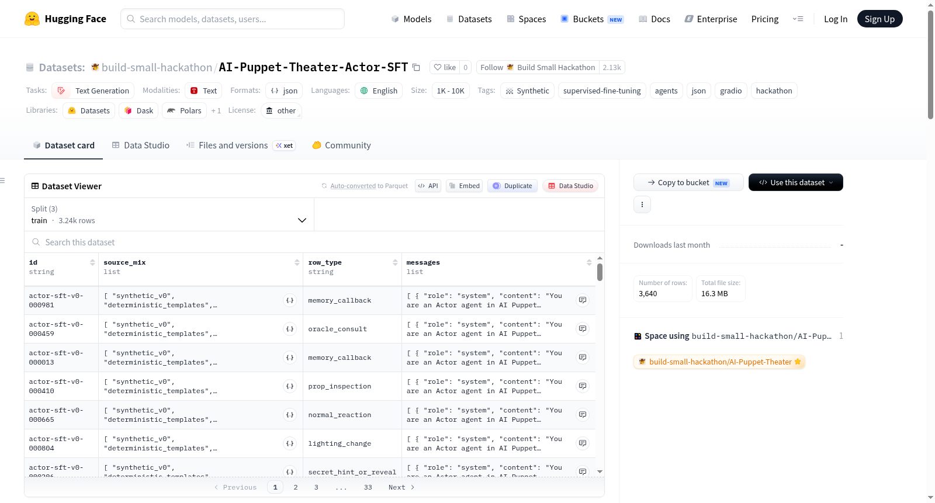Image resolution: width=935 pixels, height=503 pixels.
Task: Copy dataset name with clipboard icon
Action: (x=416, y=67)
